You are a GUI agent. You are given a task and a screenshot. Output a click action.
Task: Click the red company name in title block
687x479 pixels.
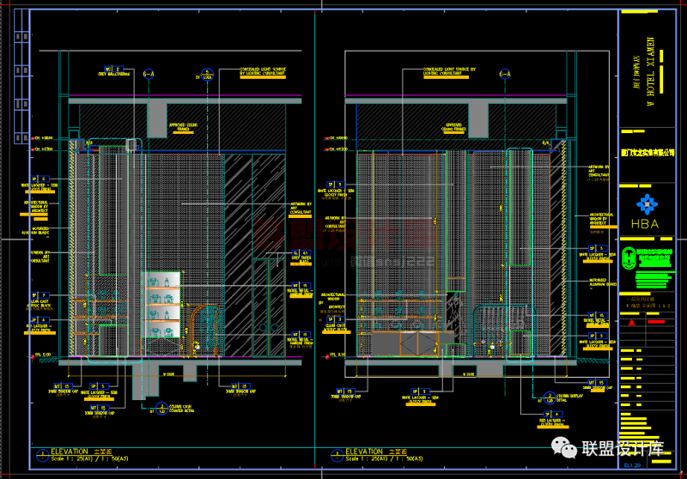[x=647, y=151]
